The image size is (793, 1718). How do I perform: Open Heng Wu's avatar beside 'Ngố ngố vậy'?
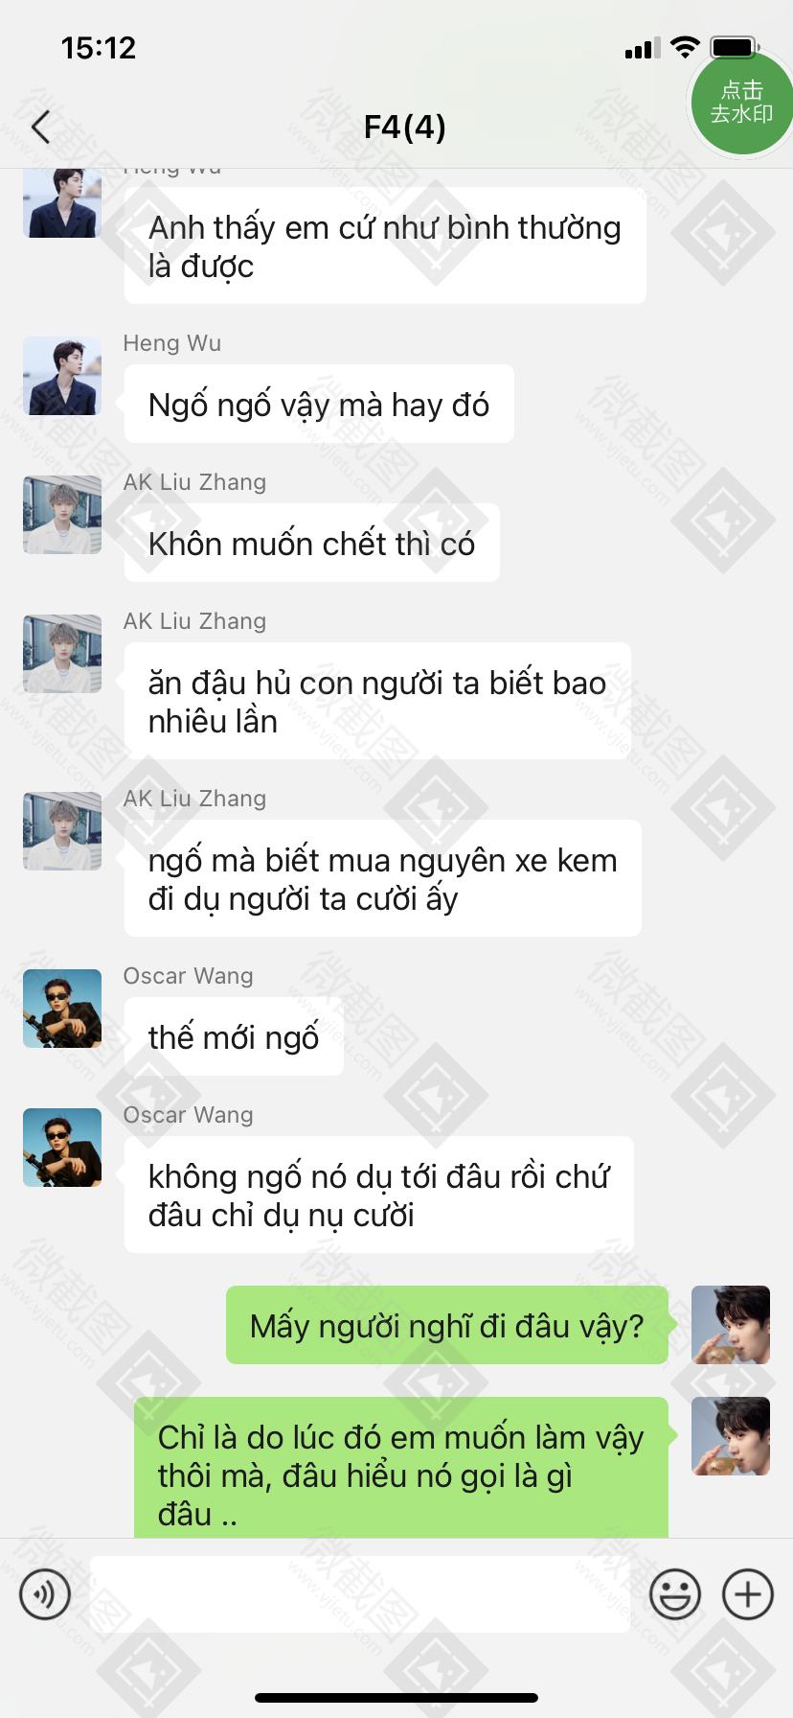point(62,376)
